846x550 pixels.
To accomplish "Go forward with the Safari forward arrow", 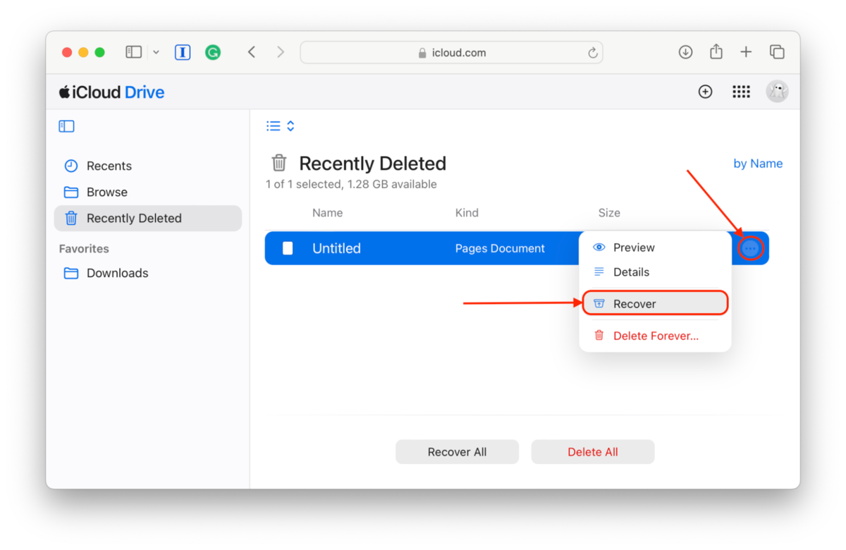I will [x=281, y=52].
